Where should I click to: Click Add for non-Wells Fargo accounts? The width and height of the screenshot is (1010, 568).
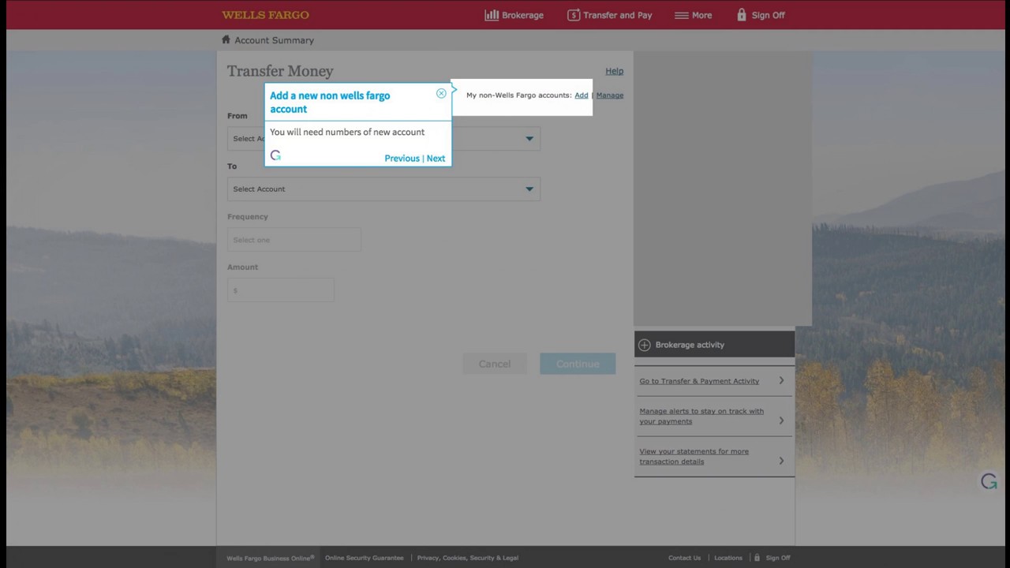[x=582, y=95]
